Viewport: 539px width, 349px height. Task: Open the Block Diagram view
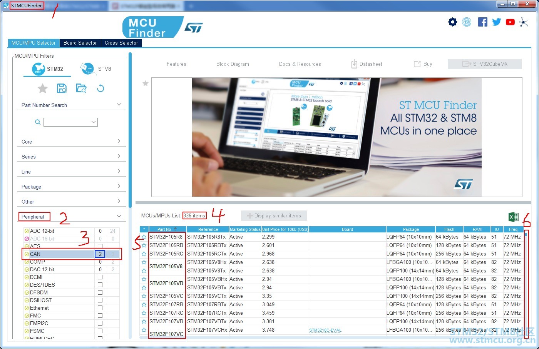233,64
